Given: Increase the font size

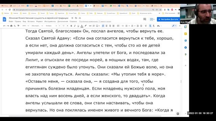Looking at the screenshot, I should [x=67, y=26].
